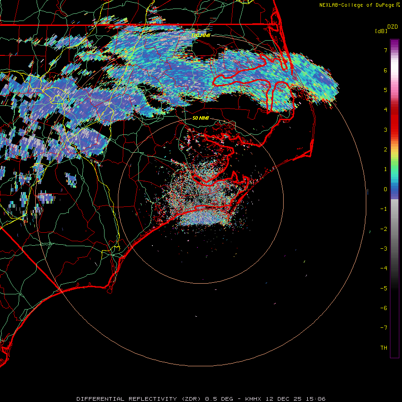Click the -4 value on color scale
Viewport: 402px width, 402px height.
(x=384, y=268)
